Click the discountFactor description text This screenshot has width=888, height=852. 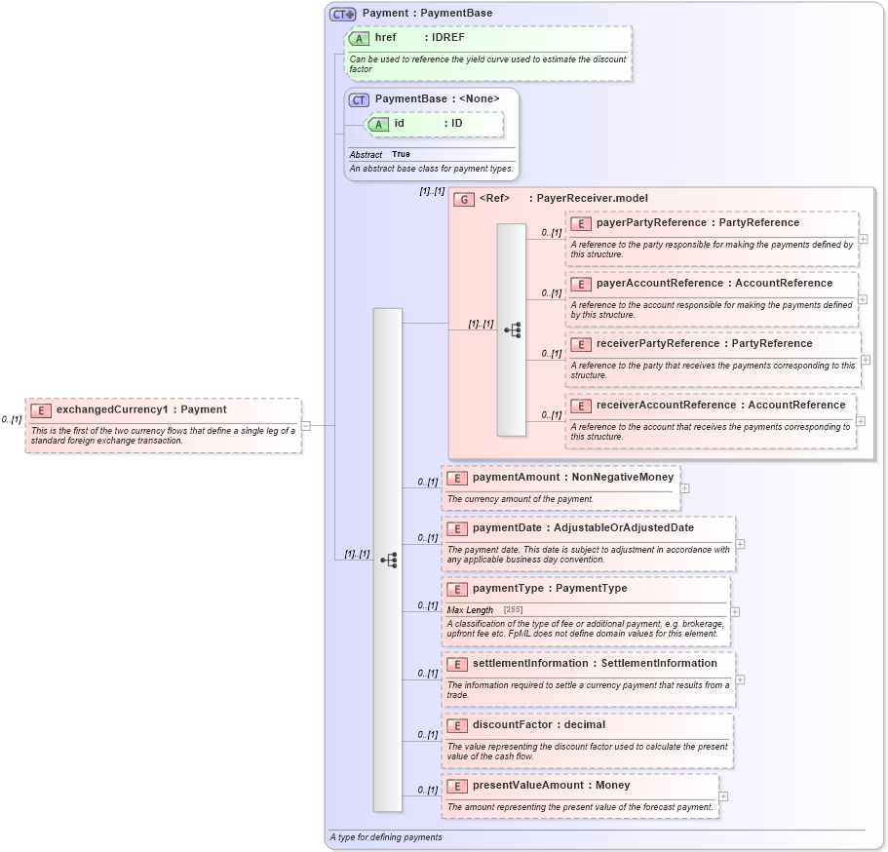click(x=587, y=752)
